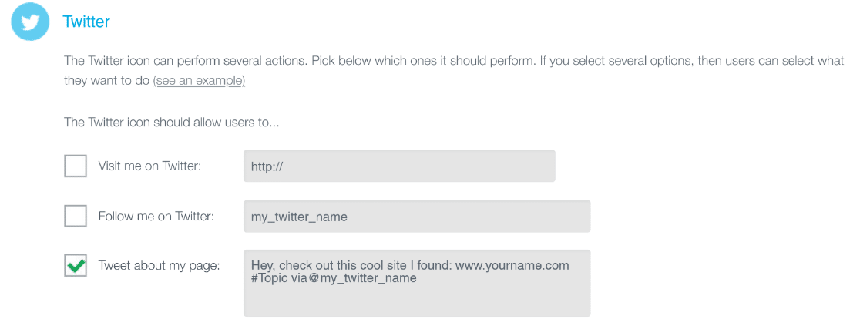Enable the 'Follow me on Twitter' checkbox
Image resolution: width=860 pixels, height=326 pixels.
point(76,216)
